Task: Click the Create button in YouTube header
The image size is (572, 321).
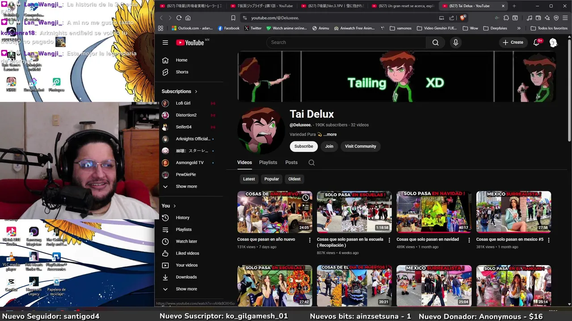Action: (513, 42)
